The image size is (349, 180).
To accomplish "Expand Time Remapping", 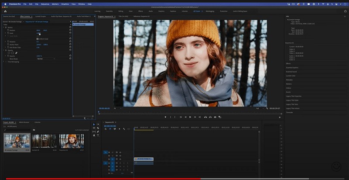I will (3, 62).
